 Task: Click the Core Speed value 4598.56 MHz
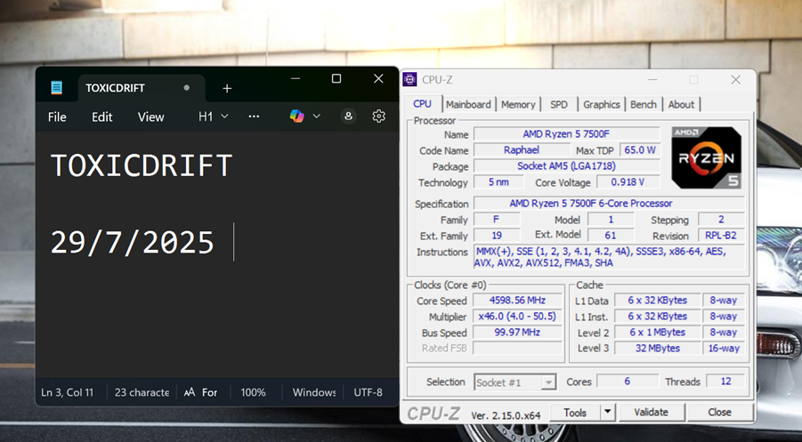[x=518, y=301]
